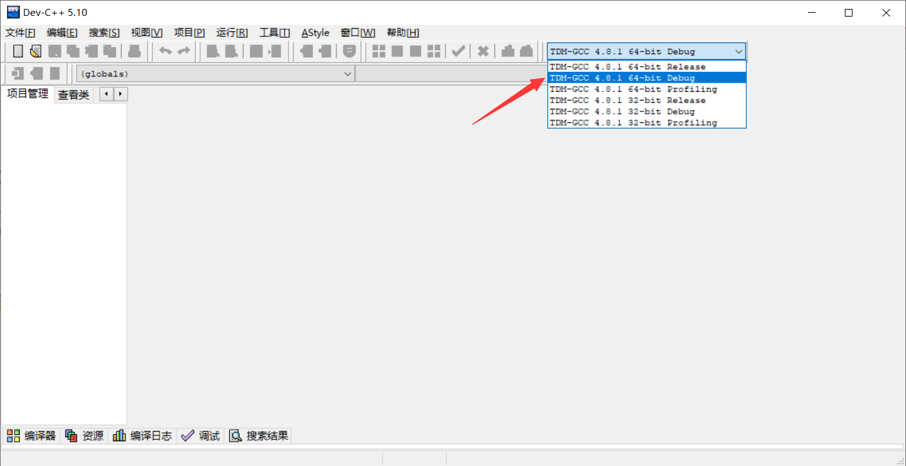Click the Save All toolbar icon

click(x=73, y=52)
